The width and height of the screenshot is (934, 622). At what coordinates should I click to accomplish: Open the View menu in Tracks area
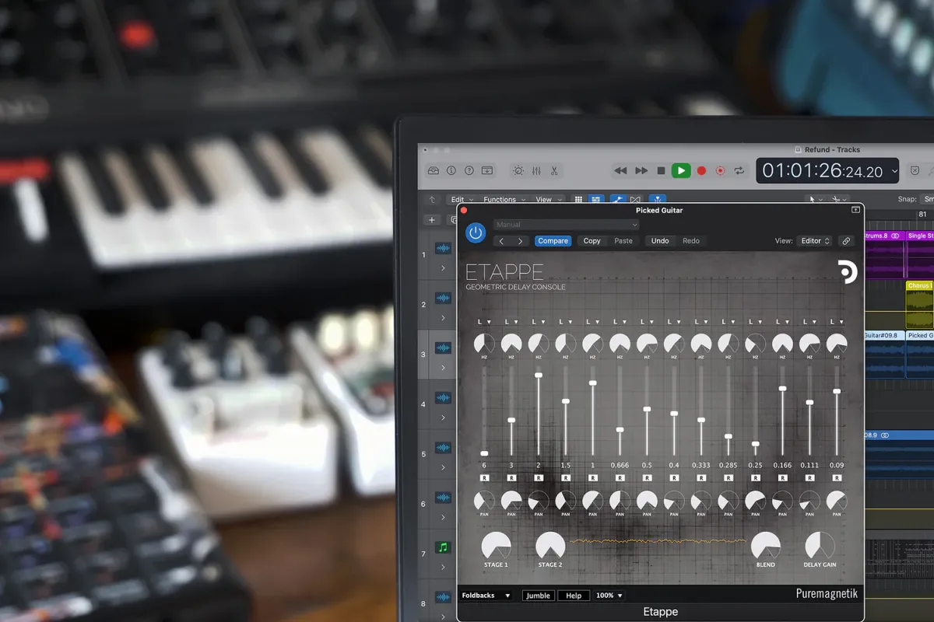548,200
